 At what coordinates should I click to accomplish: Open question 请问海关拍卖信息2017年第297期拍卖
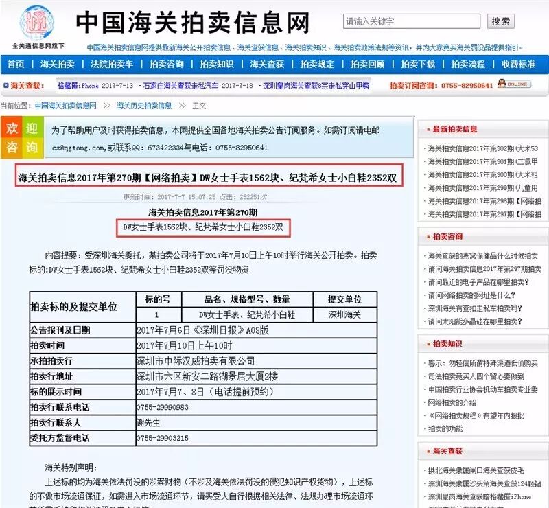tap(484, 269)
